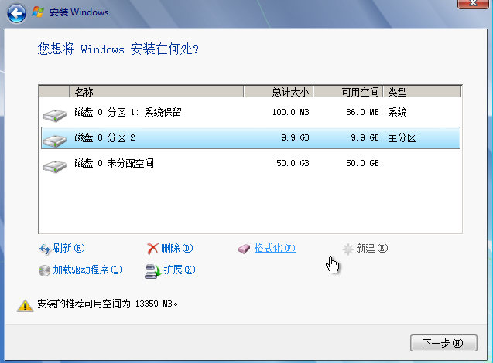Image resolution: width=493 pixels, height=363 pixels.
Task: Refresh the disk list with 刷新(R)
Action: [x=69, y=248]
